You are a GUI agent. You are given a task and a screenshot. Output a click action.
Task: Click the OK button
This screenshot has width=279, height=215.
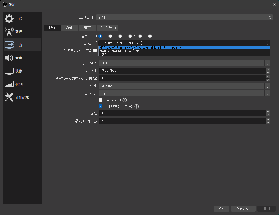[221, 208]
